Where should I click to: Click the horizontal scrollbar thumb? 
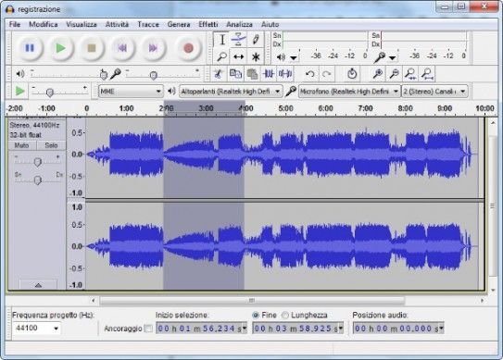tap(252, 301)
